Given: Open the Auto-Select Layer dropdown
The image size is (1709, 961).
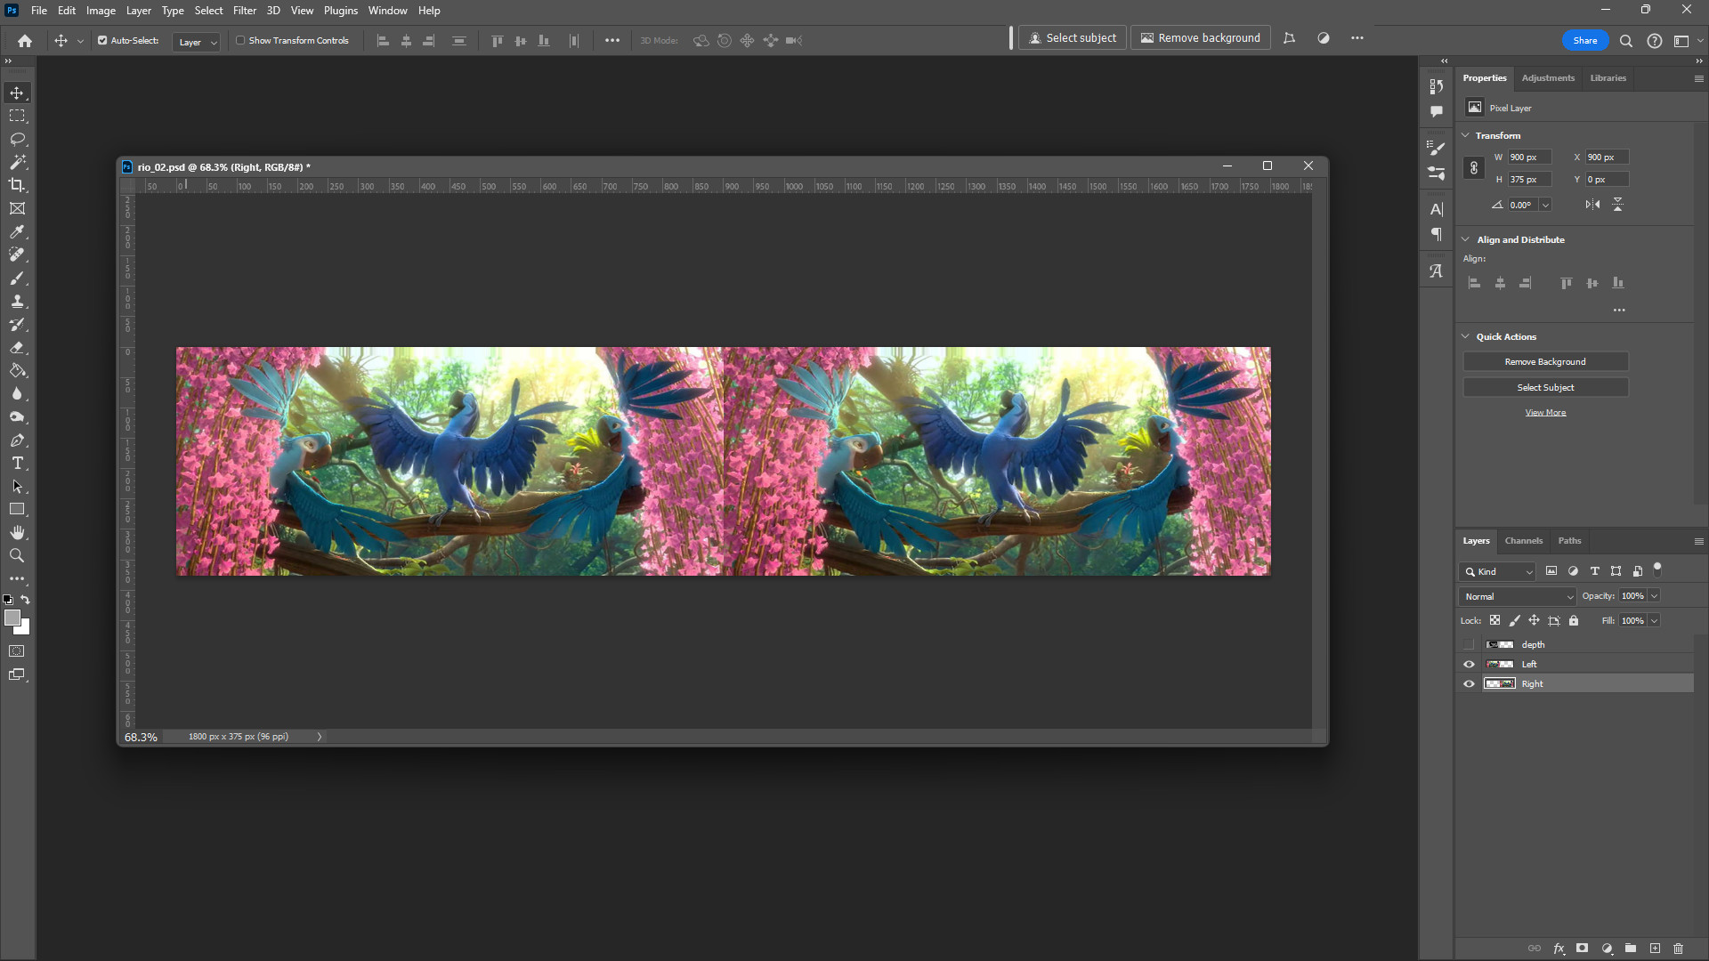Looking at the screenshot, I should 196,42.
